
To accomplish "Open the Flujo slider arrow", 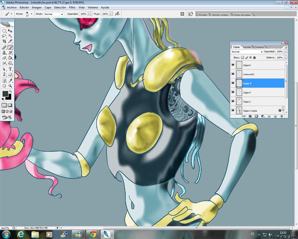I will [x=111, y=14].
